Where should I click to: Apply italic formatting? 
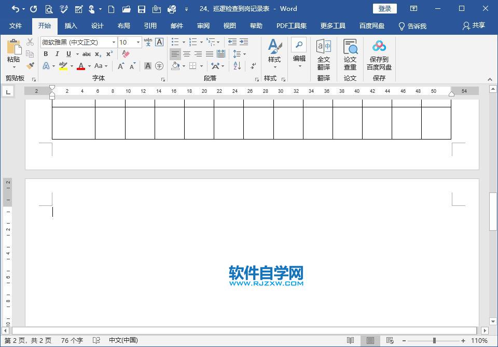(x=57, y=53)
